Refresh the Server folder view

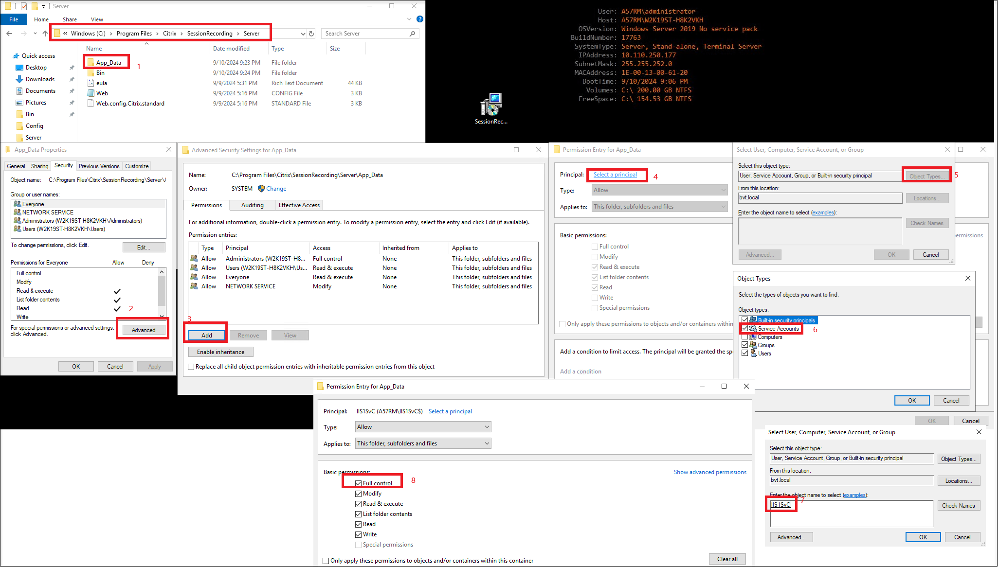[x=312, y=34]
